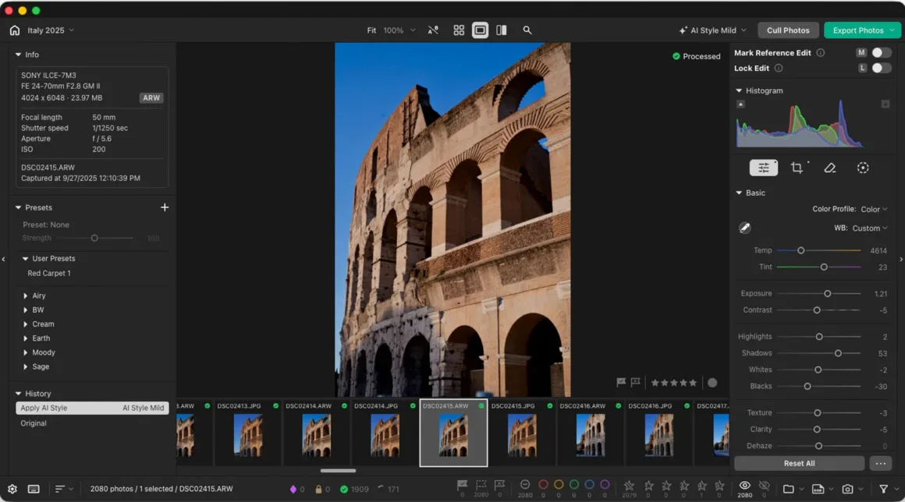The image size is (905, 502).
Task: Click info icon beside Lock Edit
Action: coord(778,68)
